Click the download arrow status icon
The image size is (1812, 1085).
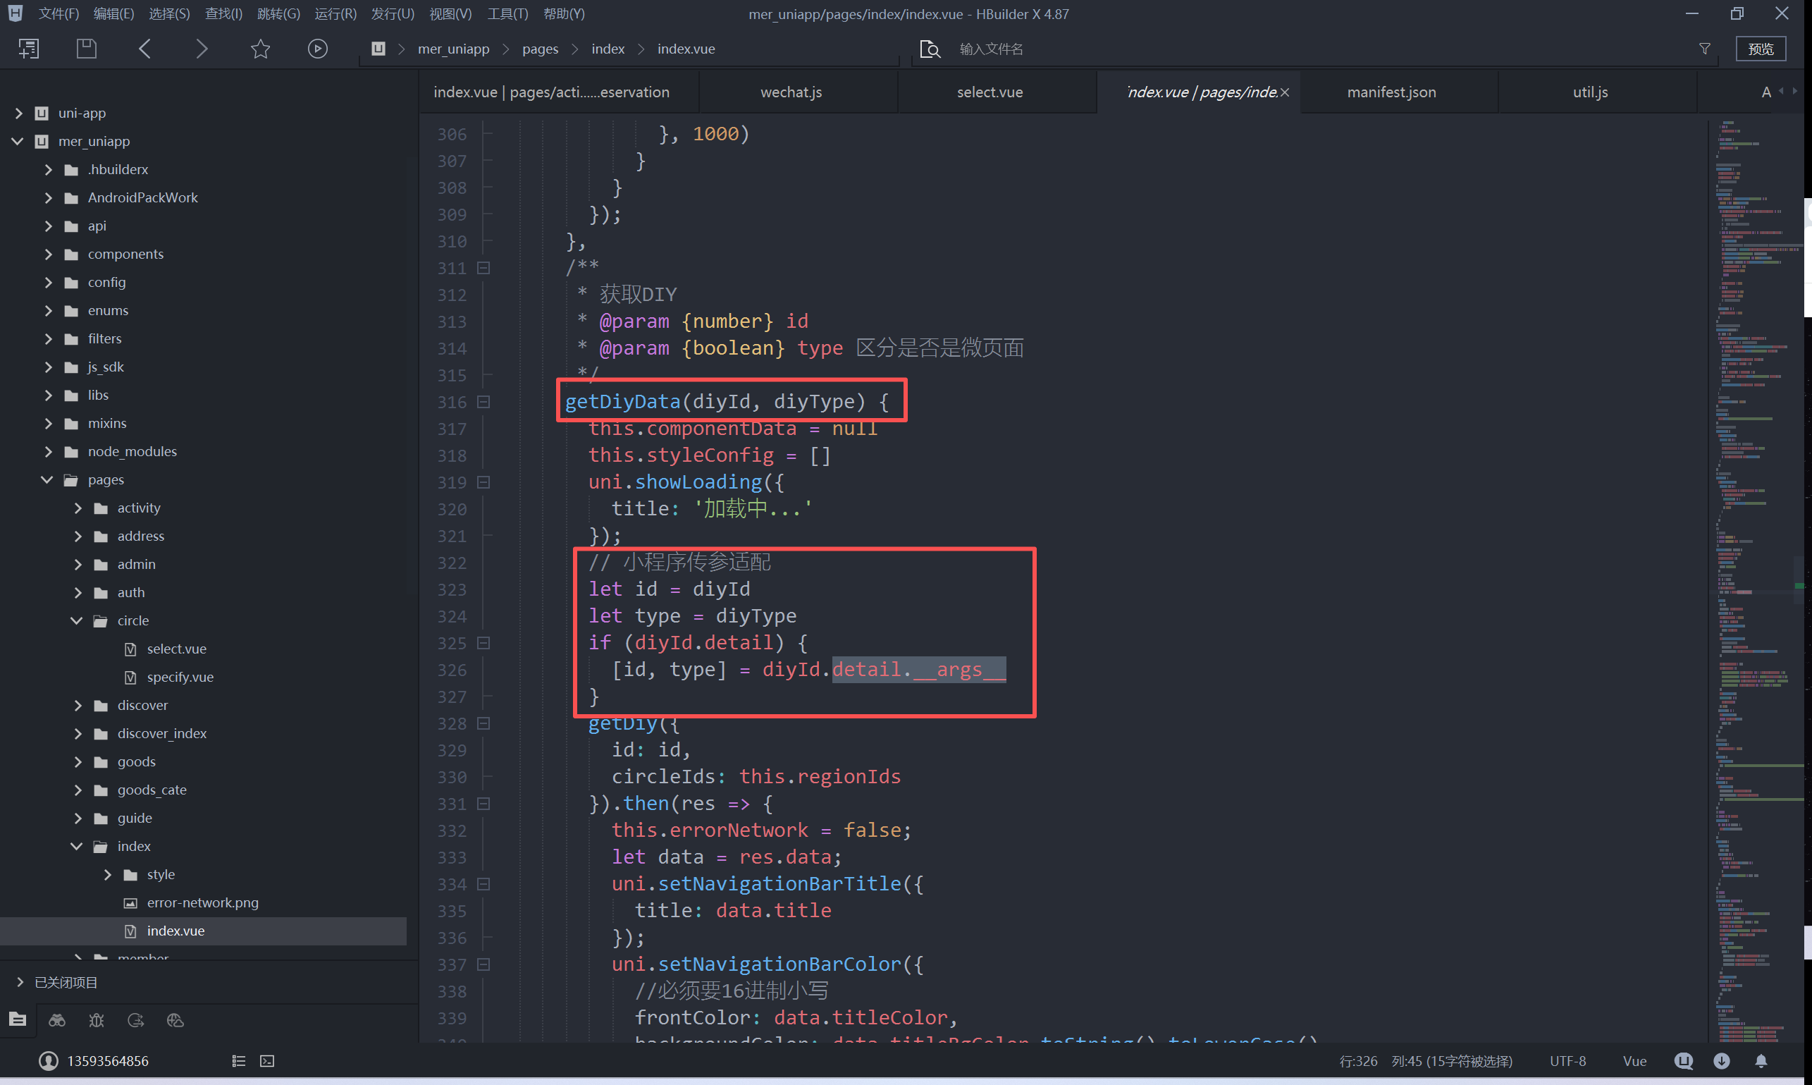tap(1721, 1061)
